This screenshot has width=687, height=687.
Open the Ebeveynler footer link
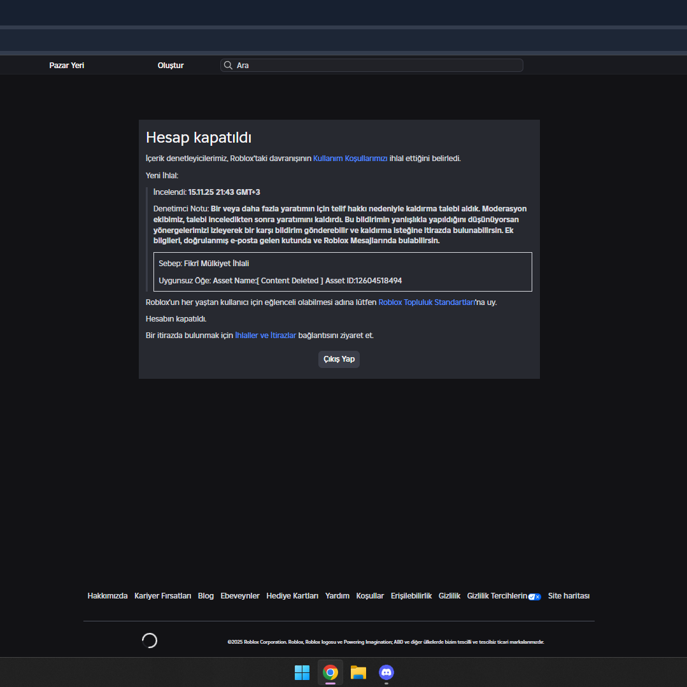239,596
